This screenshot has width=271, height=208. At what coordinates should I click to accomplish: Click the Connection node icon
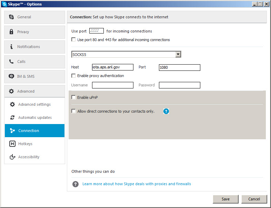click(12, 131)
